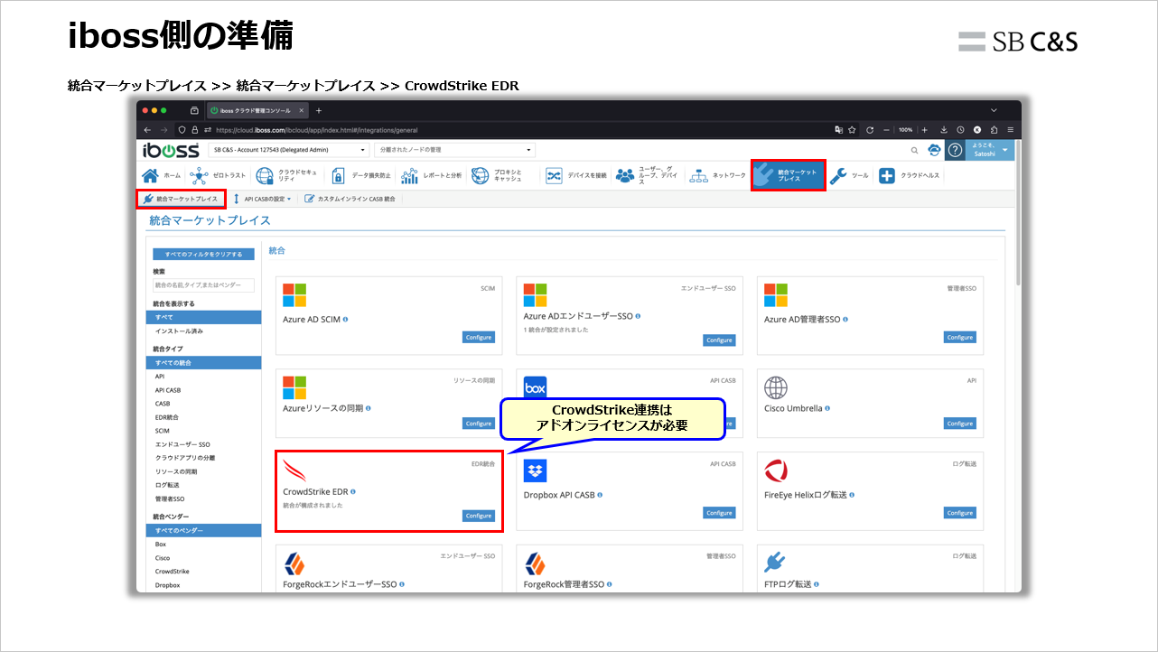This screenshot has height=652, width=1158.
Task: Open the ホーム navigation icon
Action: coord(150,175)
